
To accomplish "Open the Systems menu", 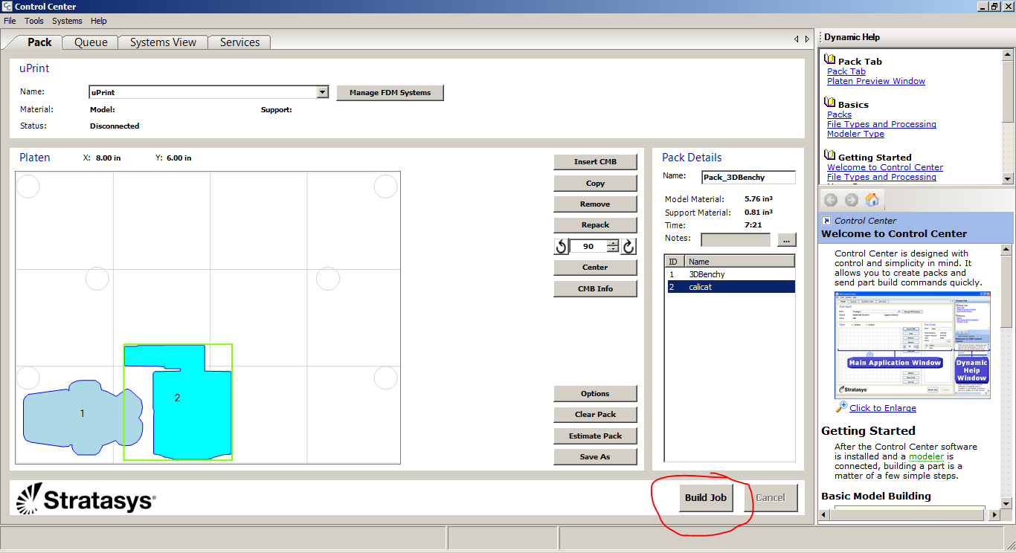I will tap(67, 21).
